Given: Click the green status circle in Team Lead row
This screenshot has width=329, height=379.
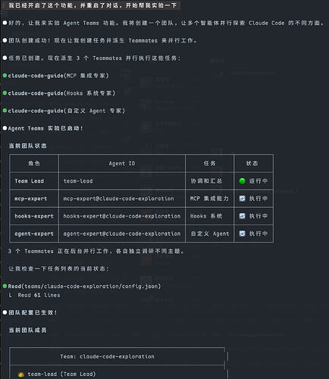Looking at the screenshot, I should [242, 181].
